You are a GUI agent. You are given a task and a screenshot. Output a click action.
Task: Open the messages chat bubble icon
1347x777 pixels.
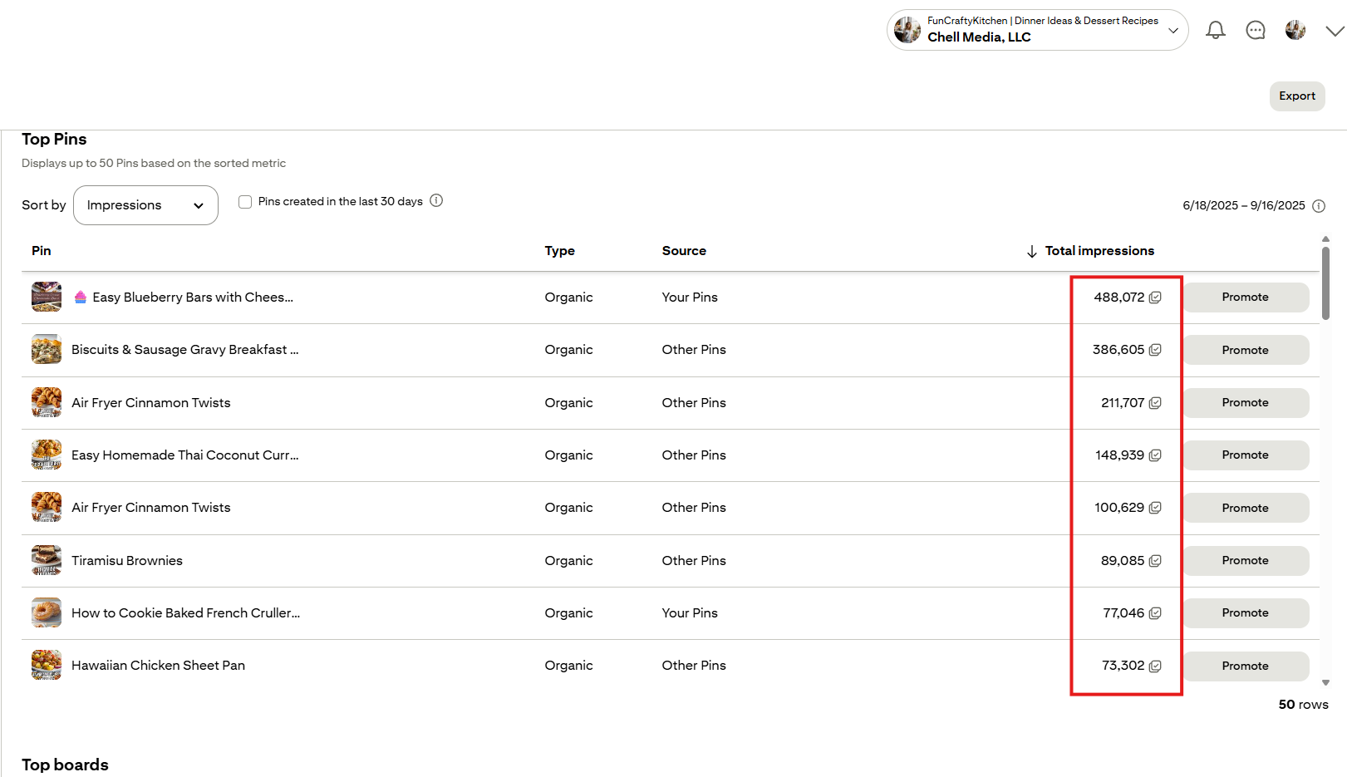coord(1255,31)
